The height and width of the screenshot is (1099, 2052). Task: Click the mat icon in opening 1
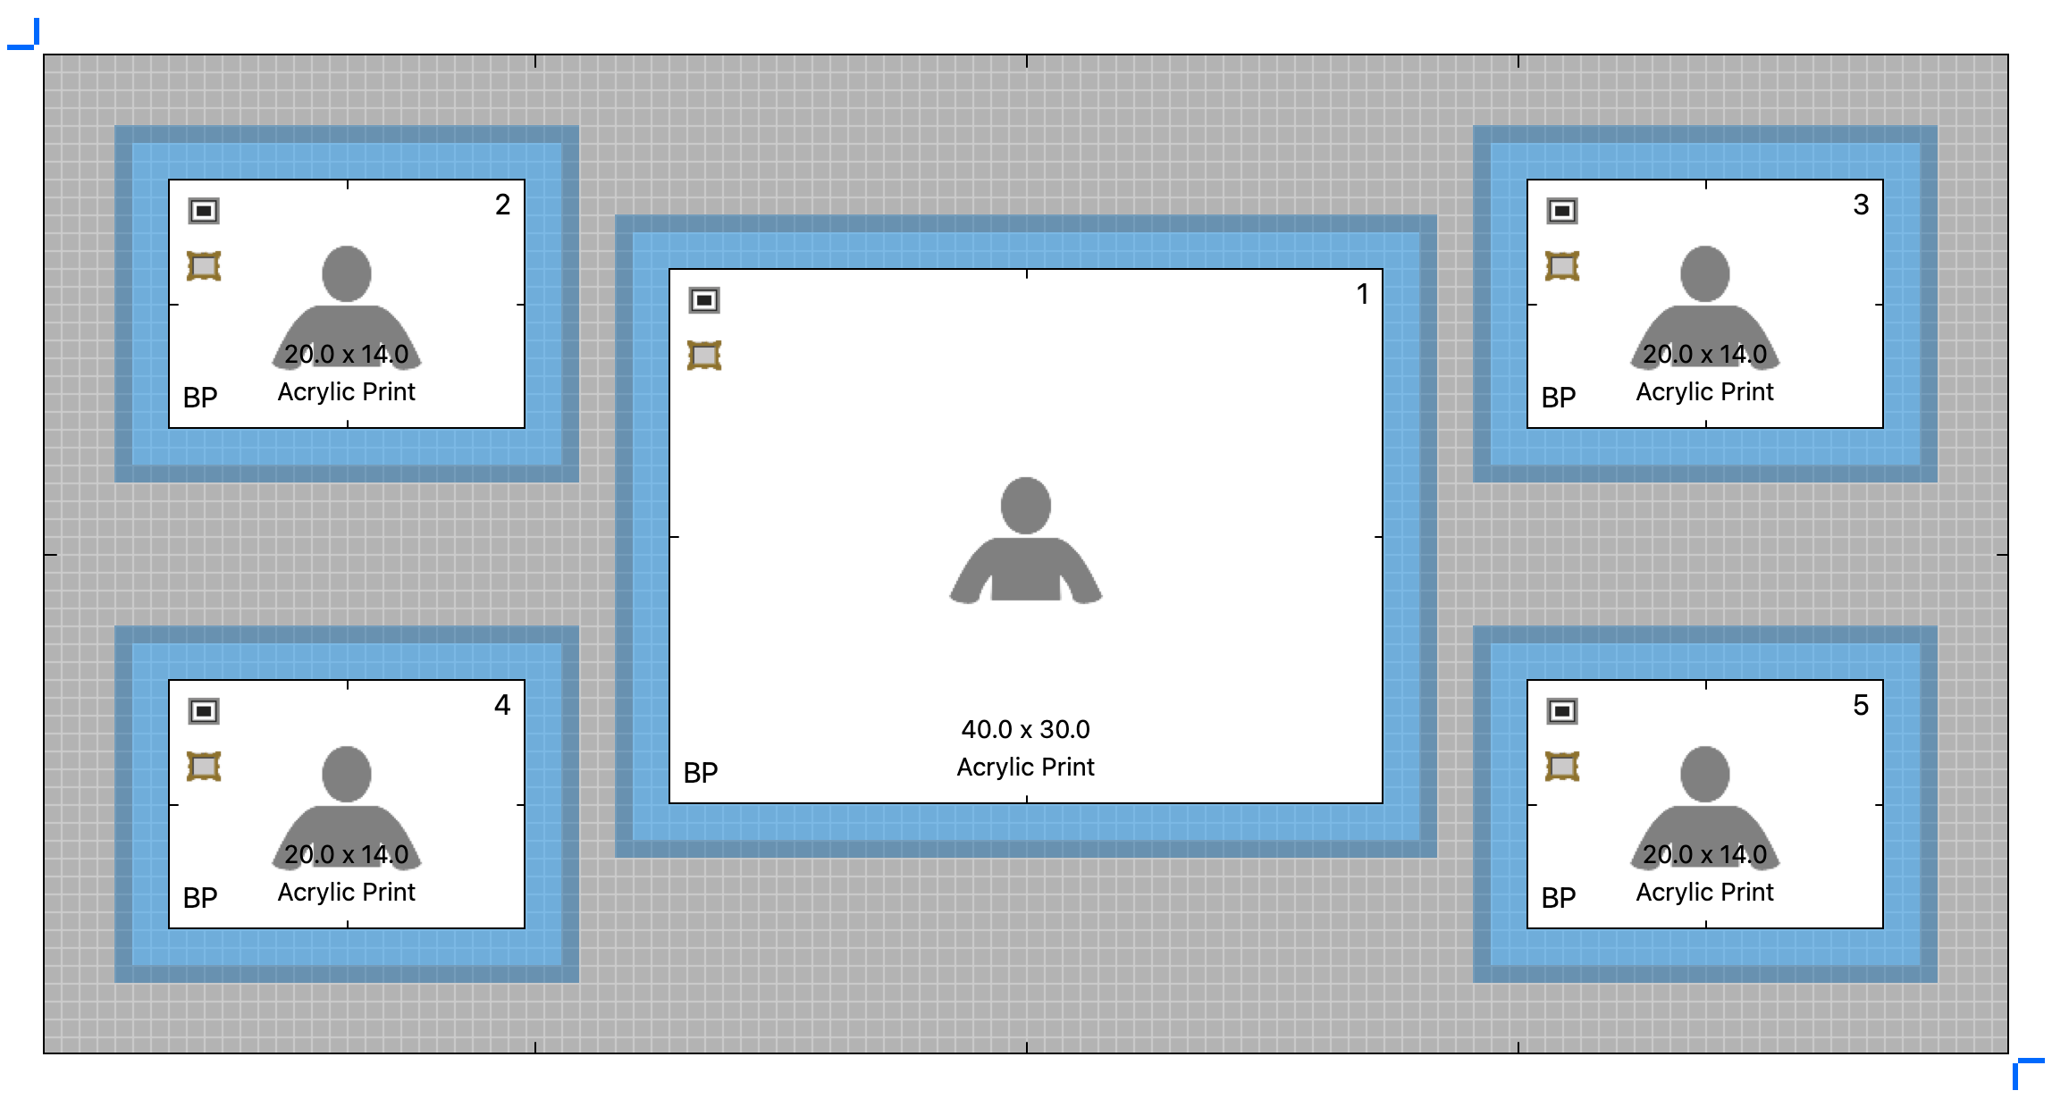(x=704, y=300)
